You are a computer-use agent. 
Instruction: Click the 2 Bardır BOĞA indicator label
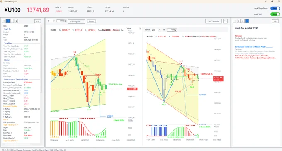(205, 127)
